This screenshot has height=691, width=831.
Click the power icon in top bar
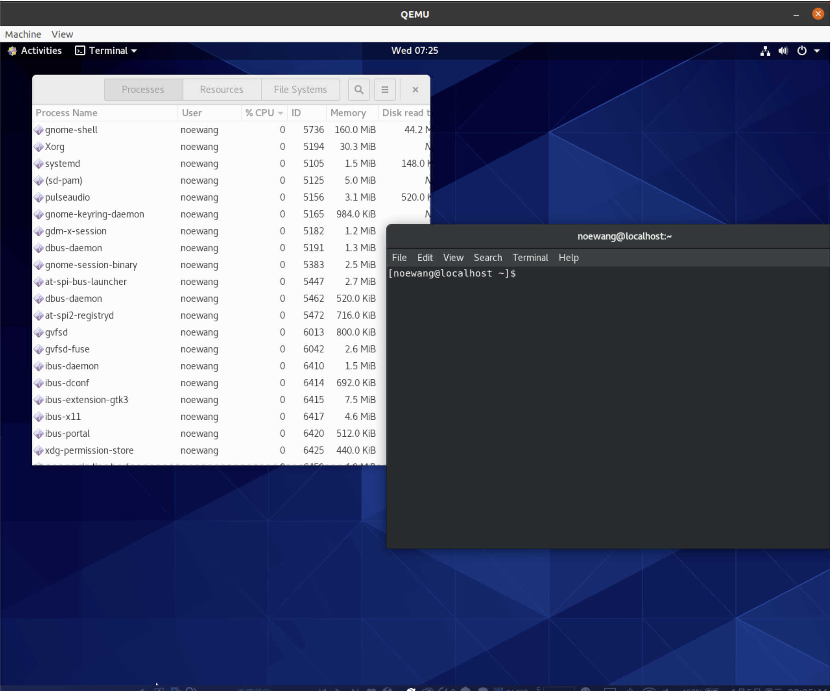(x=802, y=51)
